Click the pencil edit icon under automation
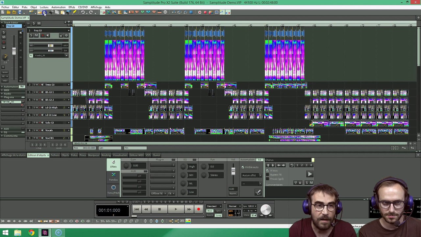Viewport: 421px width, 237px height. pyautogui.click(x=258, y=192)
